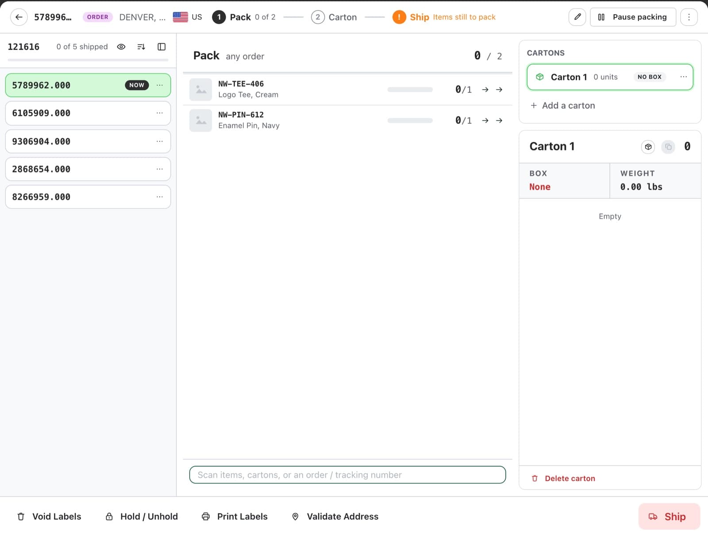Toggle the eye visibility icon beside shipped count
708x536 pixels.
pyautogui.click(x=121, y=47)
